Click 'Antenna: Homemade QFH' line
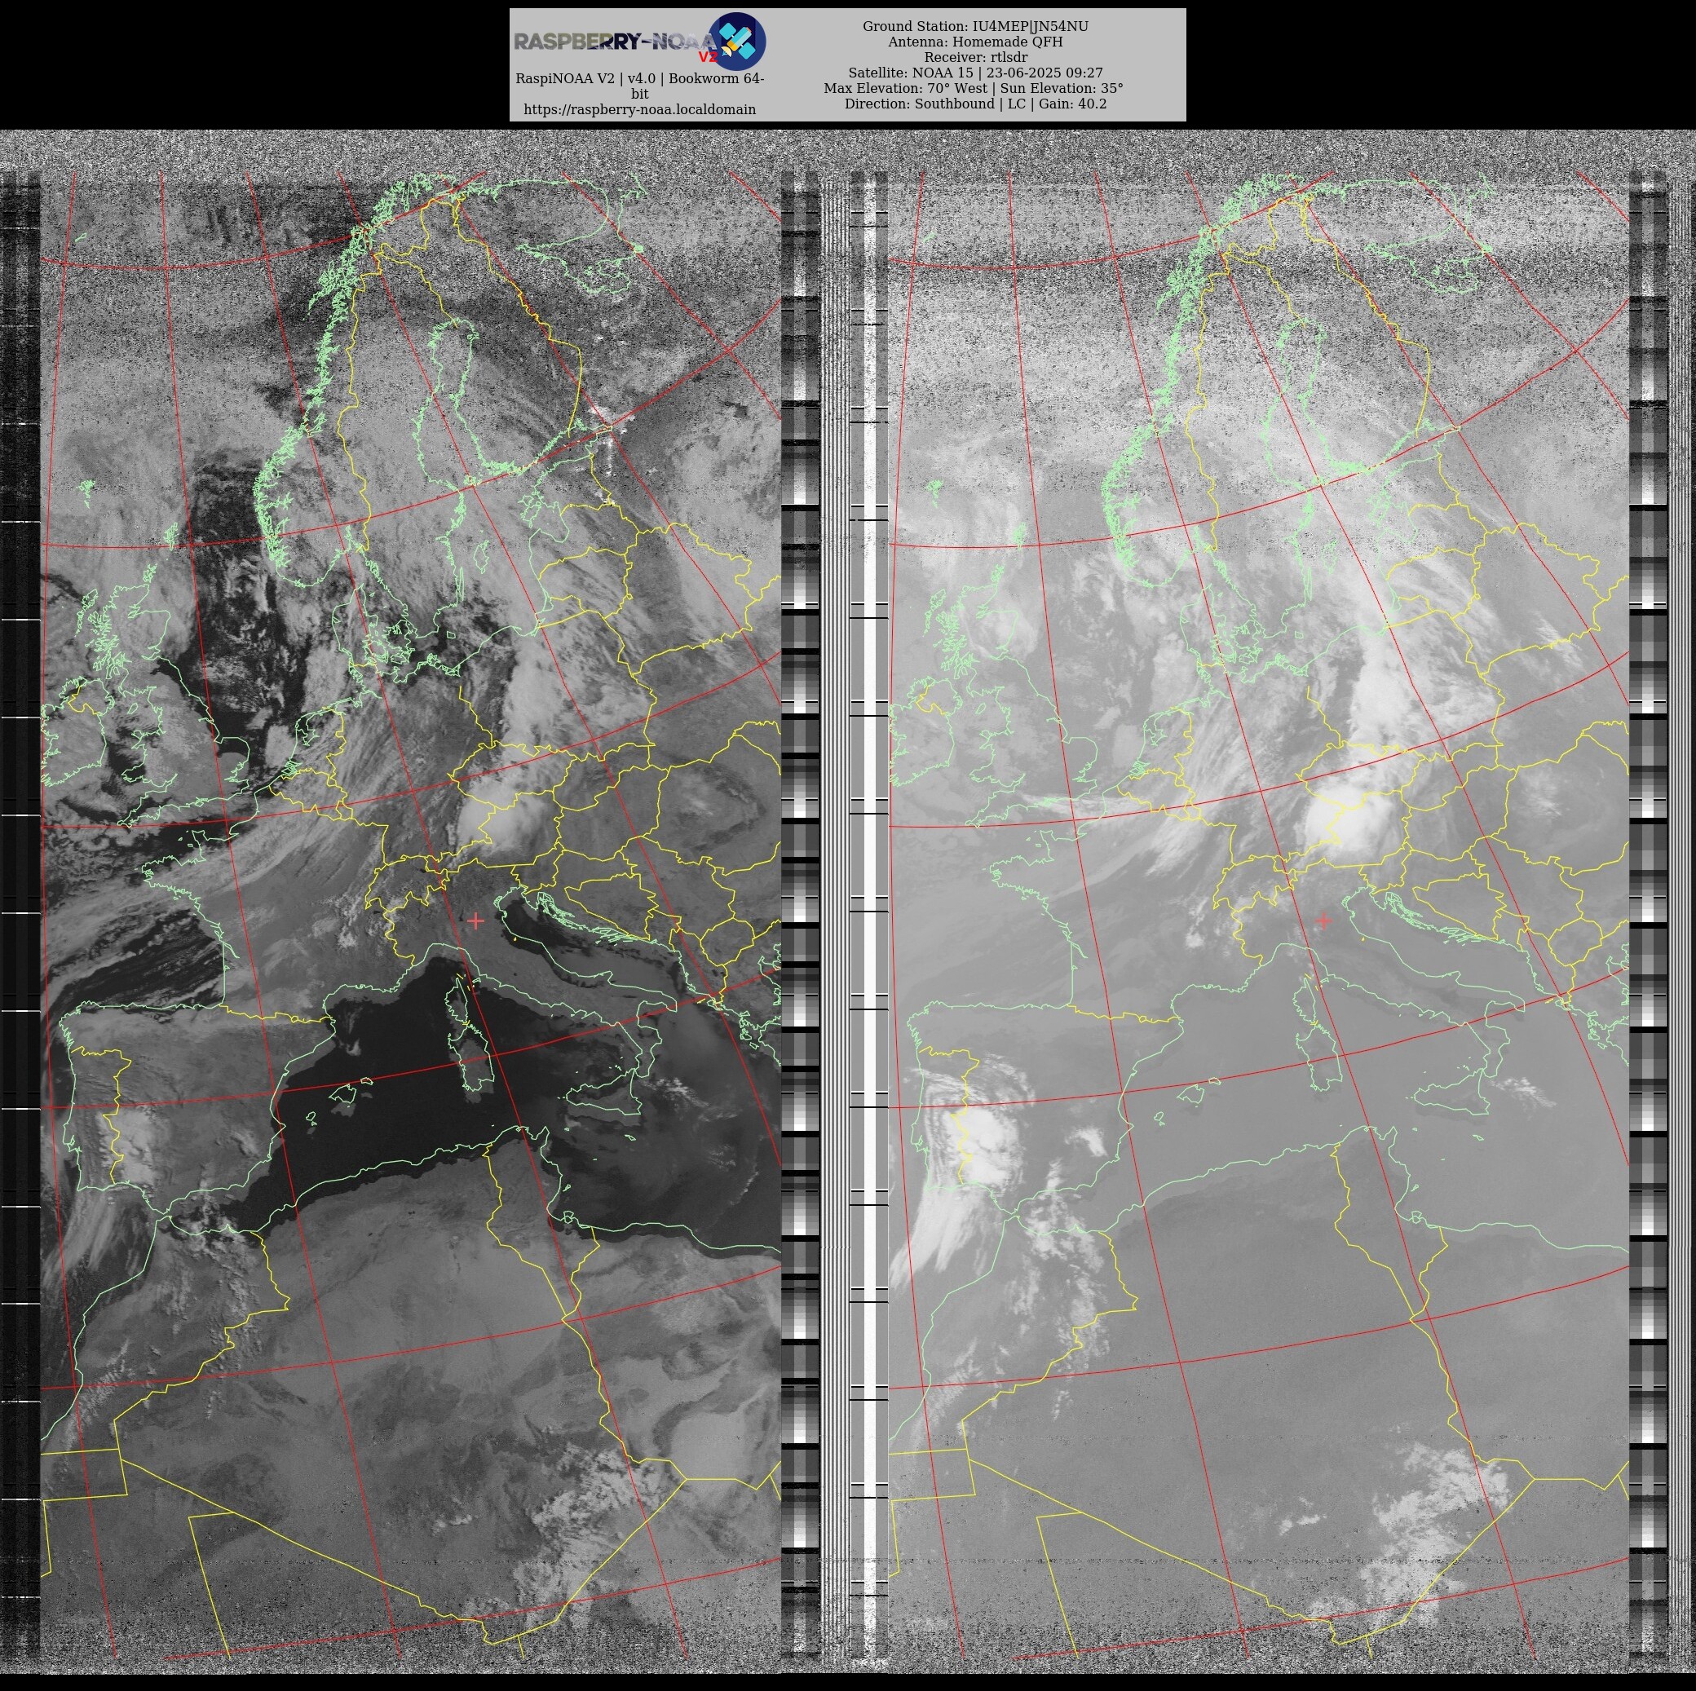1696x1691 pixels. point(975,42)
